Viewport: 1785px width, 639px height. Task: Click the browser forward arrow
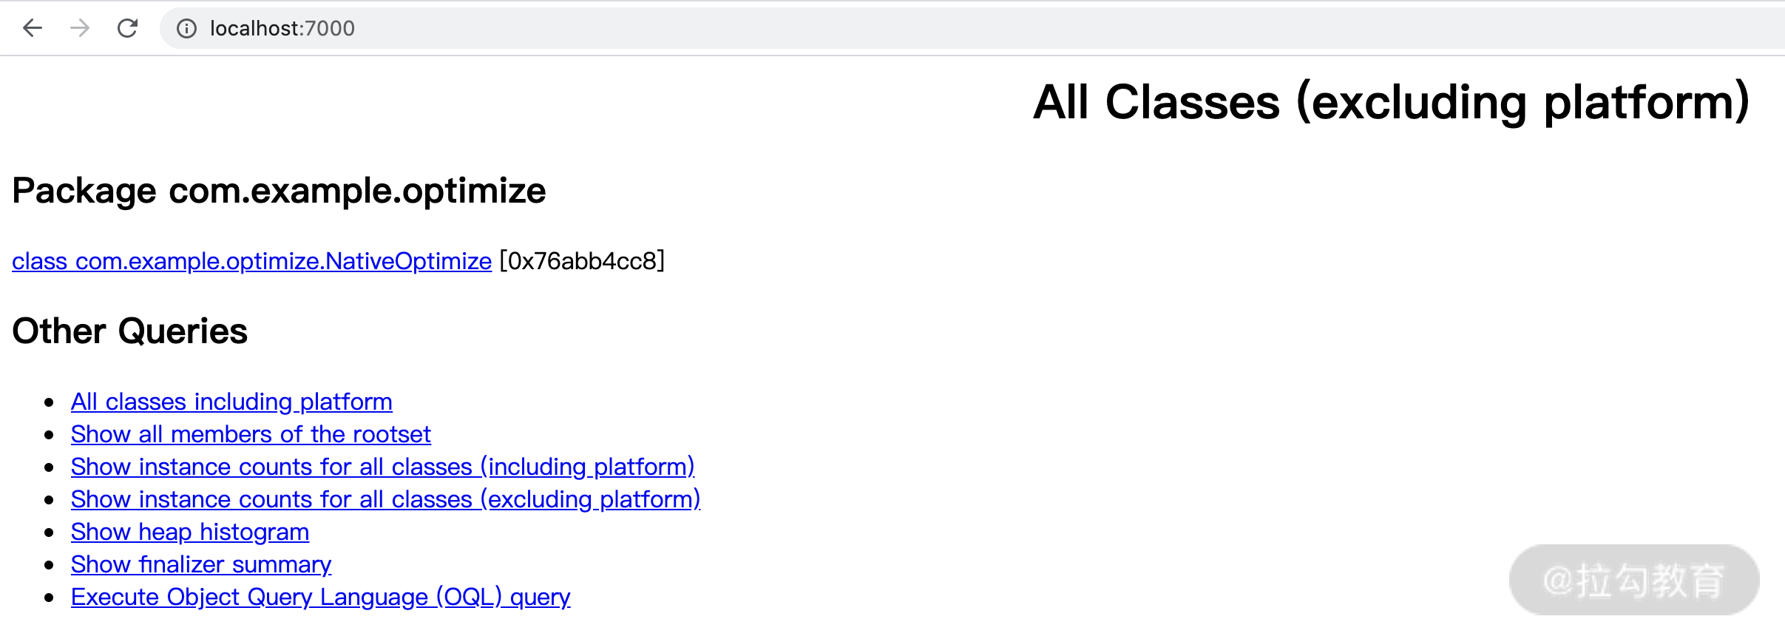pyautogui.click(x=80, y=28)
